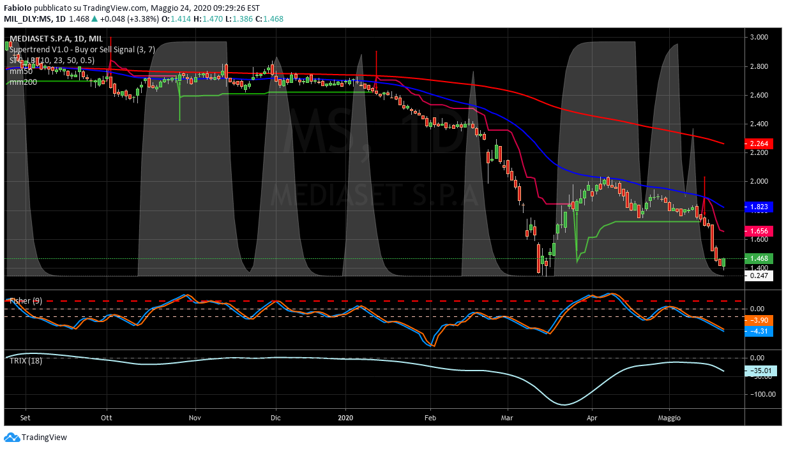Viewport: 786px width, 449px height.
Task: Click the "2.400" price axis tick
Action: click(759, 124)
